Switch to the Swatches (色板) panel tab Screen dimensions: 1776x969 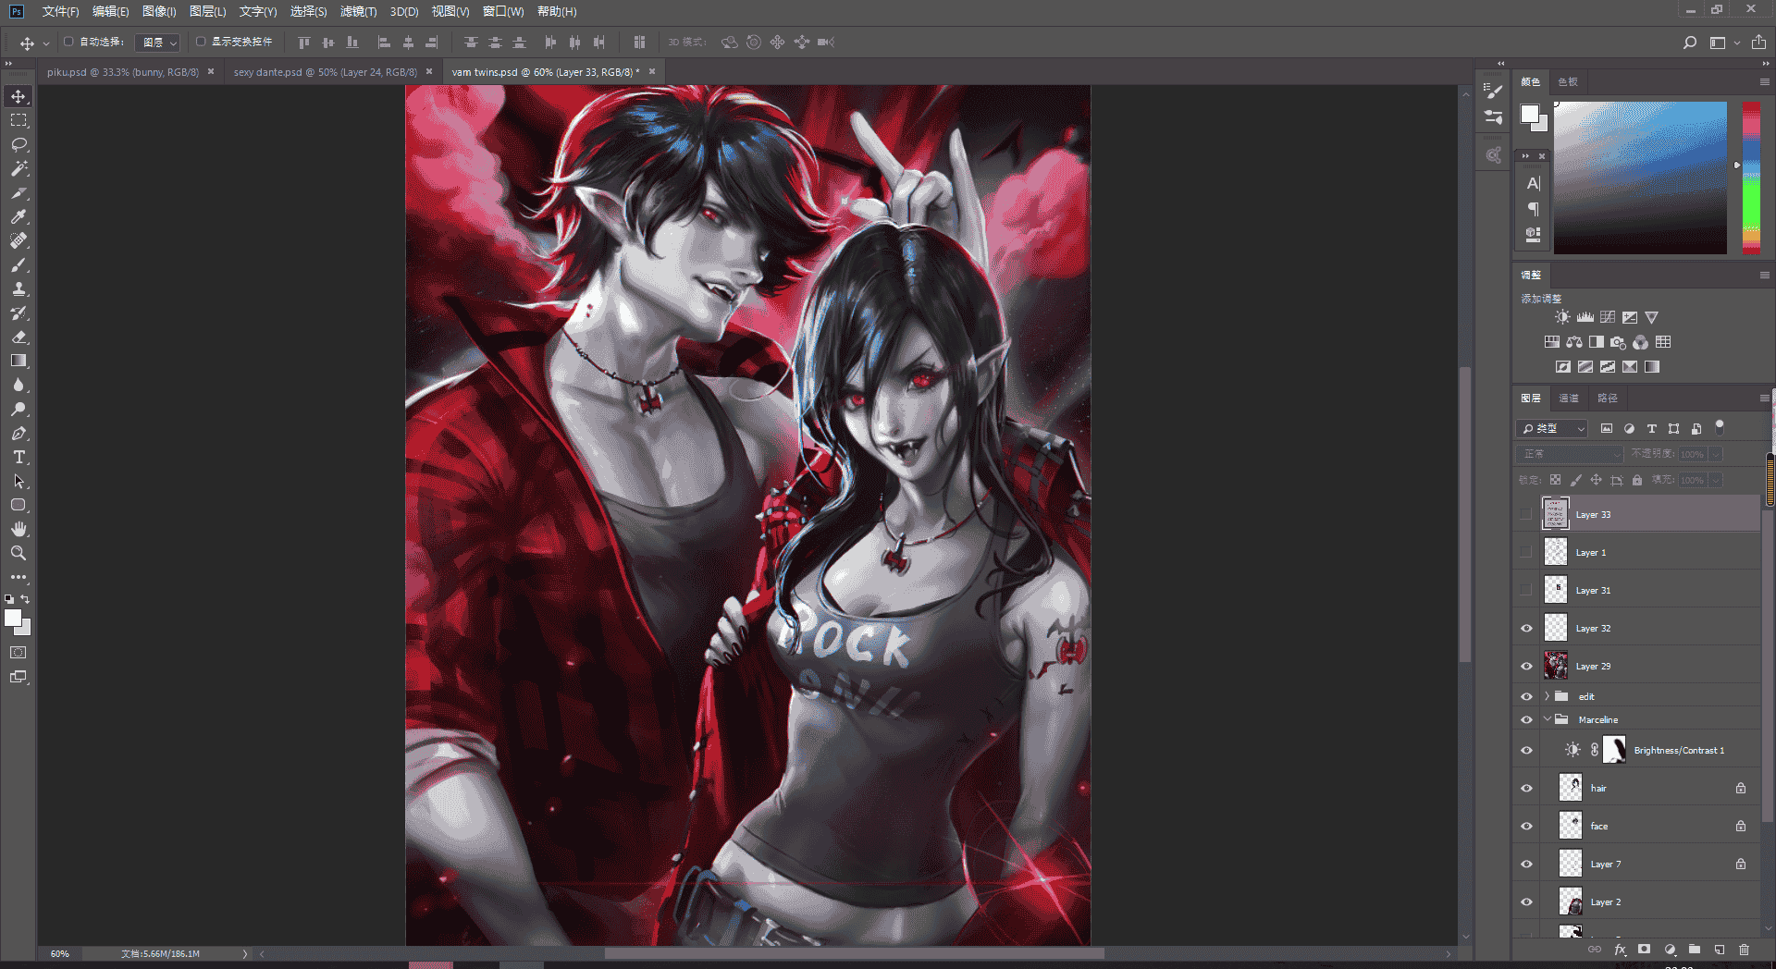[x=1568, y=82]
